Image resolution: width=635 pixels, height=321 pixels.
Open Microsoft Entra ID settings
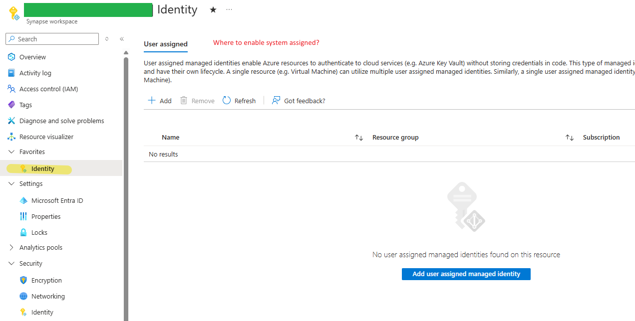tap(57, 200)
